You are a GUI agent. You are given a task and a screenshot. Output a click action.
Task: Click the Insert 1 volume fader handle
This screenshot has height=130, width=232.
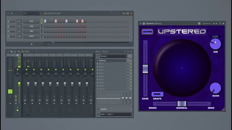coord(28,84)
